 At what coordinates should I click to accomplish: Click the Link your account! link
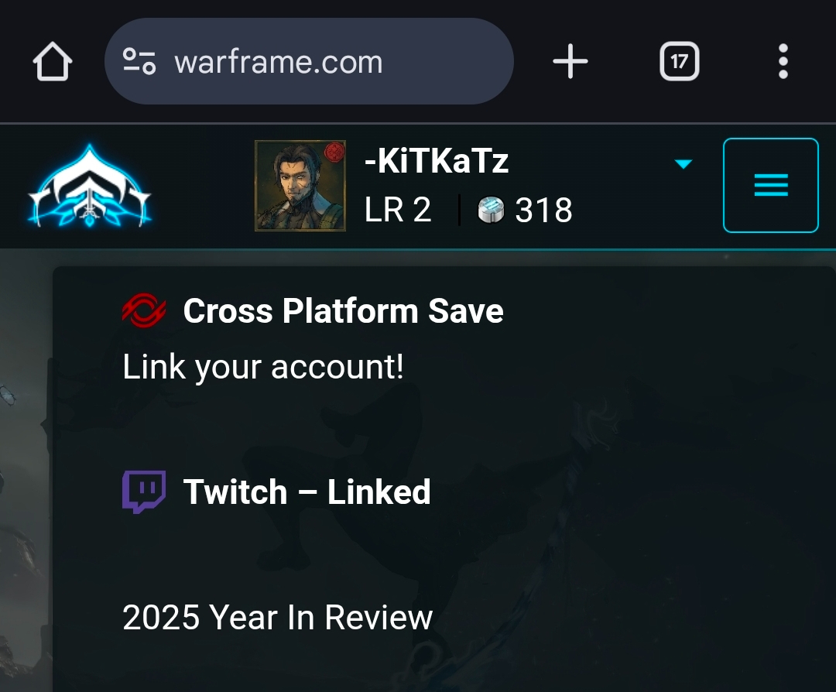pyautogui.click(x=263, y=367)
